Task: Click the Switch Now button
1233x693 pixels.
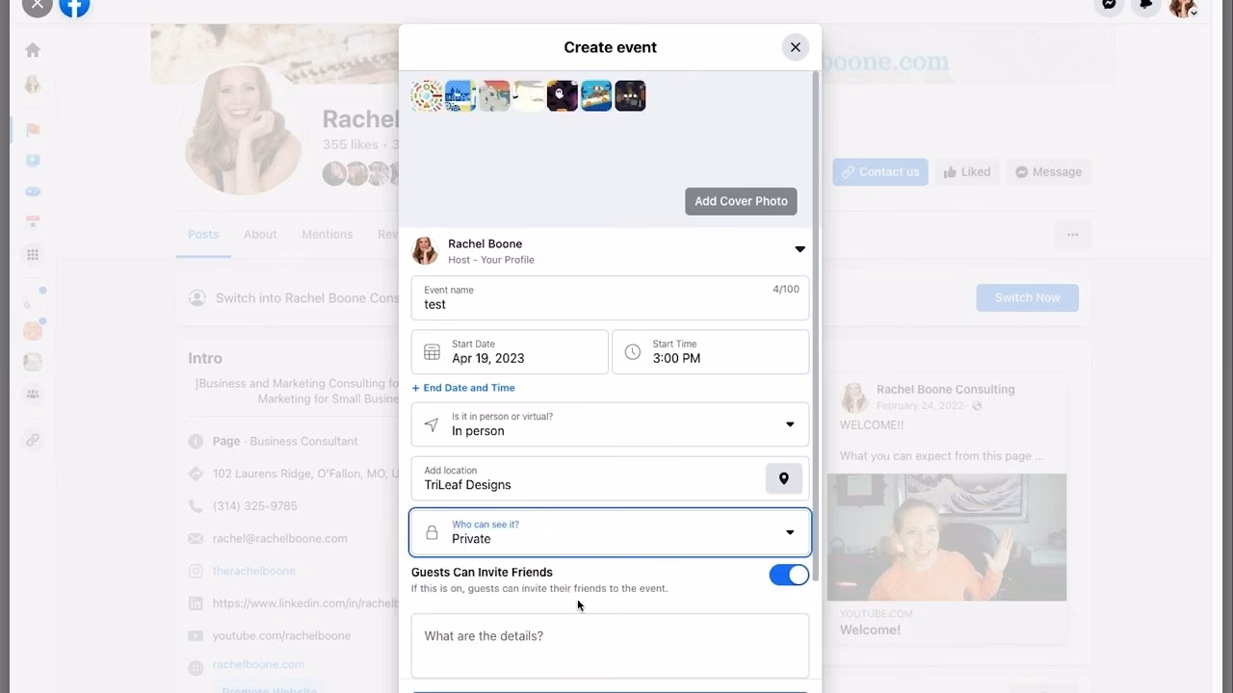Action: tap(1027, 297)
